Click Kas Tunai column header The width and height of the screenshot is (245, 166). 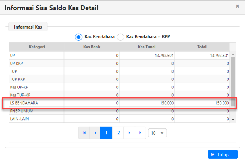coord(147,47)
